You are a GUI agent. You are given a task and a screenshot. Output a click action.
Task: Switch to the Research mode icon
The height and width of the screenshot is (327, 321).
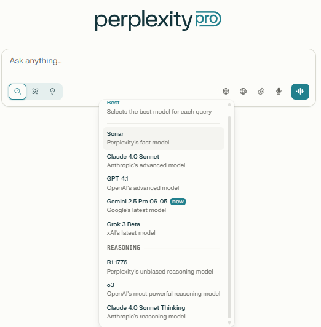coord(35,92)
